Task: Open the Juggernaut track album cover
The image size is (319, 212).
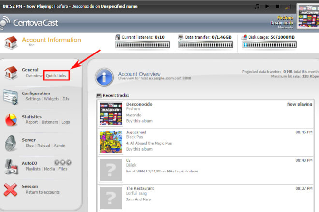Action: (111, 142)
